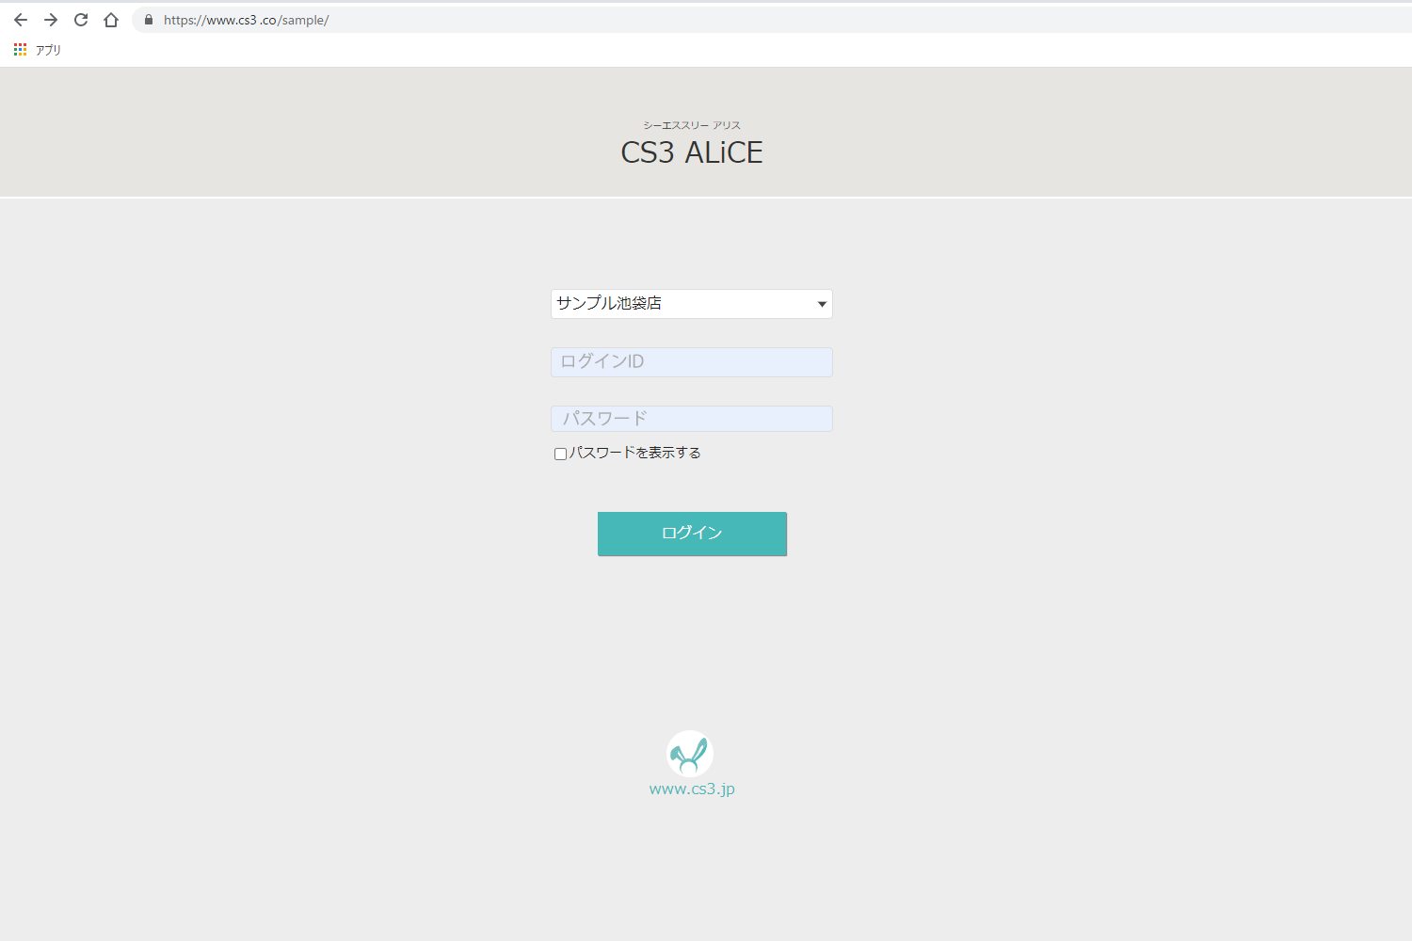Click the ログイン button
Screen dimensions: 1412x941
pos(692,534)
